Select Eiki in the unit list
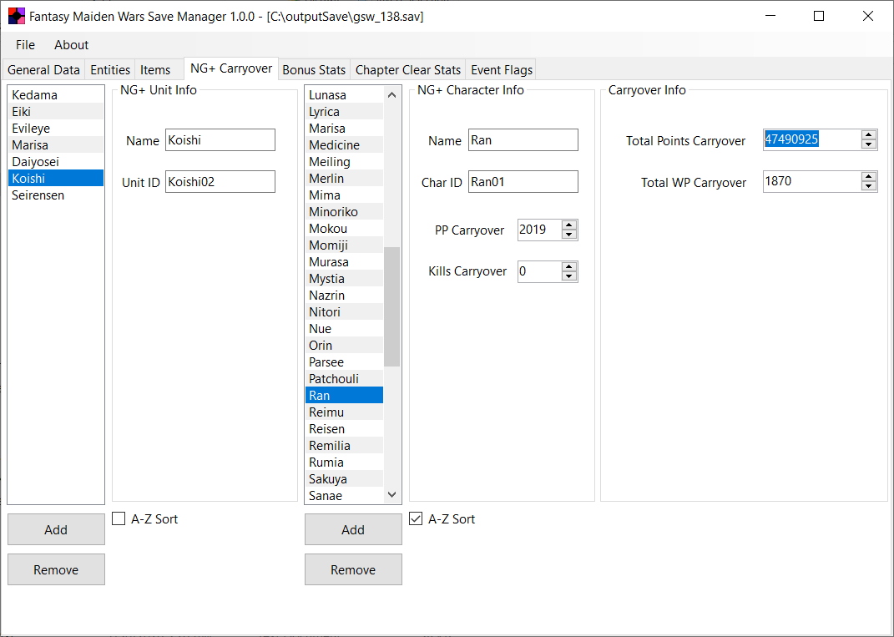This screenshot has width=894, height=637. [56, 112]
